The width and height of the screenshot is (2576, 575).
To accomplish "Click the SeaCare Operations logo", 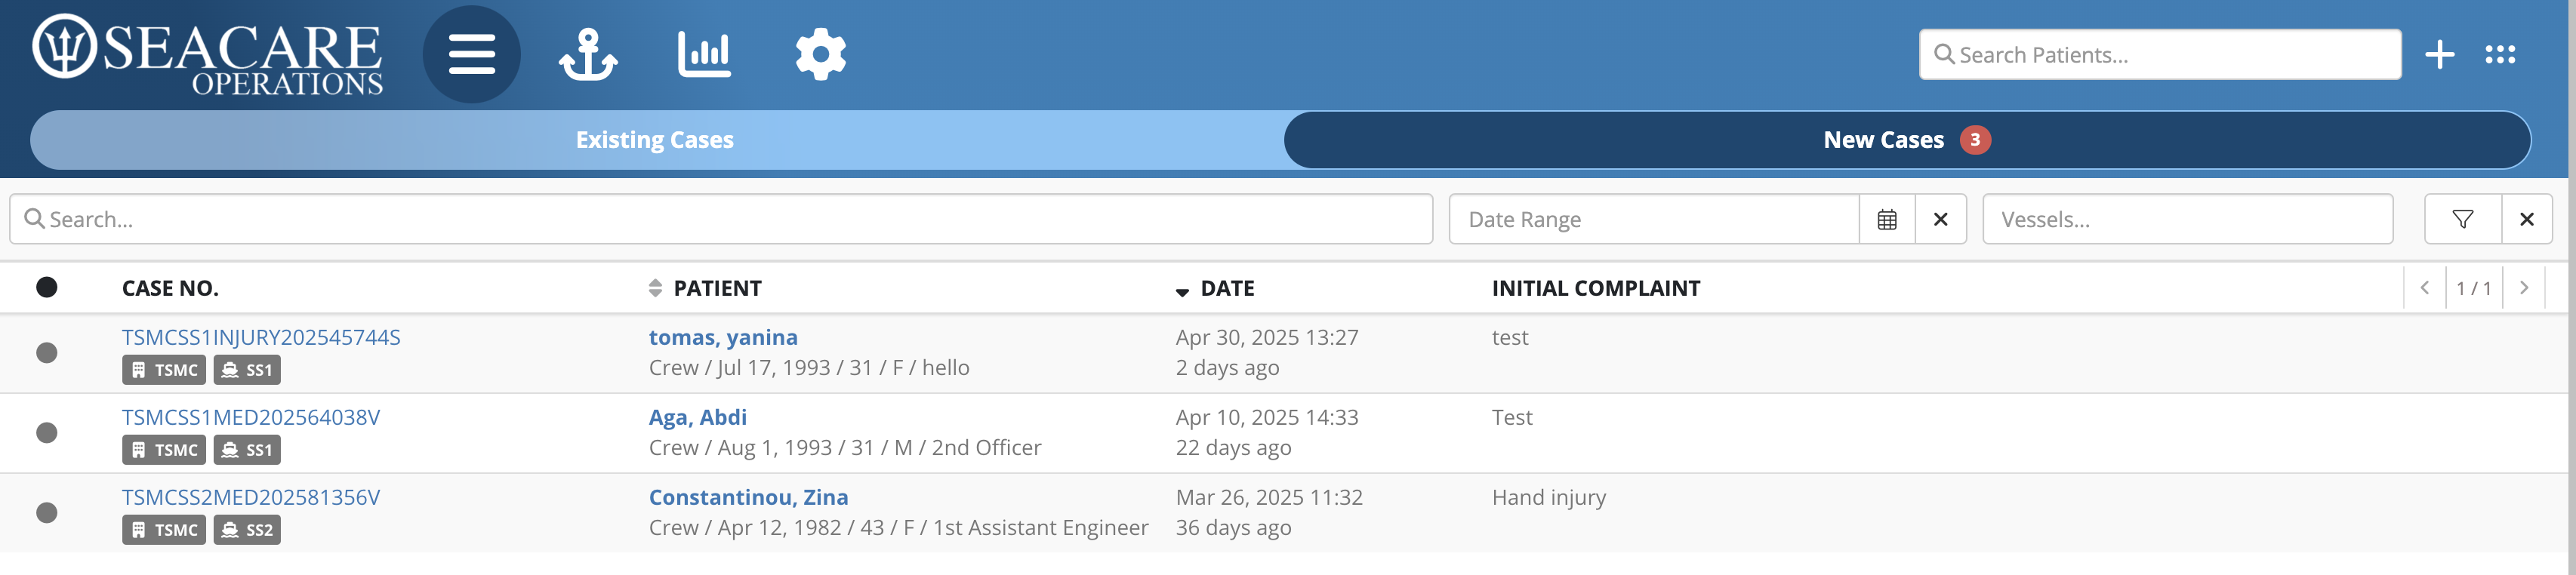I will [x=208, y=55].
